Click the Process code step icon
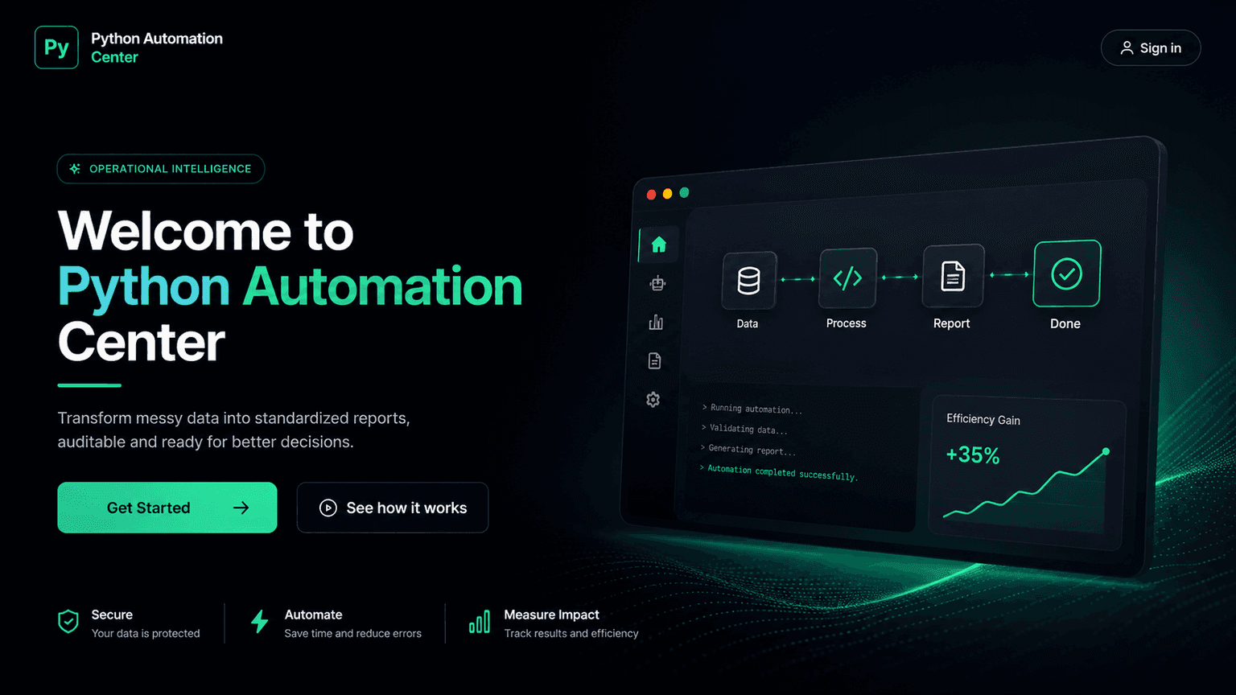The width and height of the screenshot is (1236, 695). click(847, 278)
